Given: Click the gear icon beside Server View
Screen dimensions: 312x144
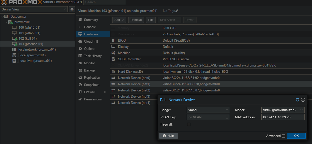Looking at the screenshot, I should [72, 9].
